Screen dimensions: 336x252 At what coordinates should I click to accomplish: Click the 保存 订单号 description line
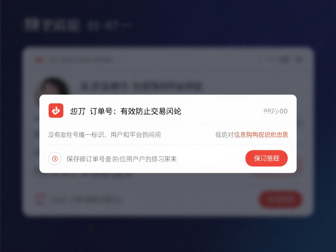point(121,159)
